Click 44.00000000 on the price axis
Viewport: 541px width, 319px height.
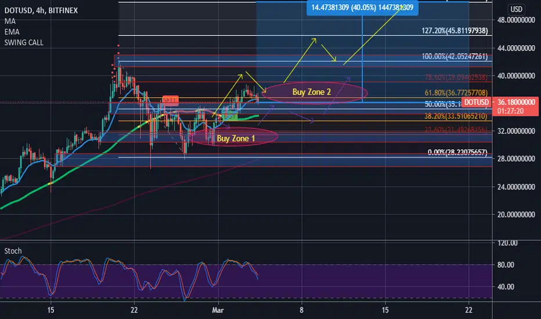point(516,48)
